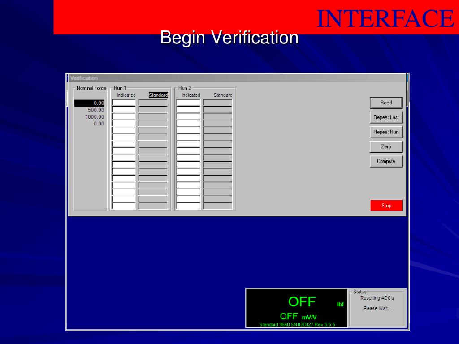459x344 pixels.
Task: Click the red Stop button
Action: coord(386,205)
